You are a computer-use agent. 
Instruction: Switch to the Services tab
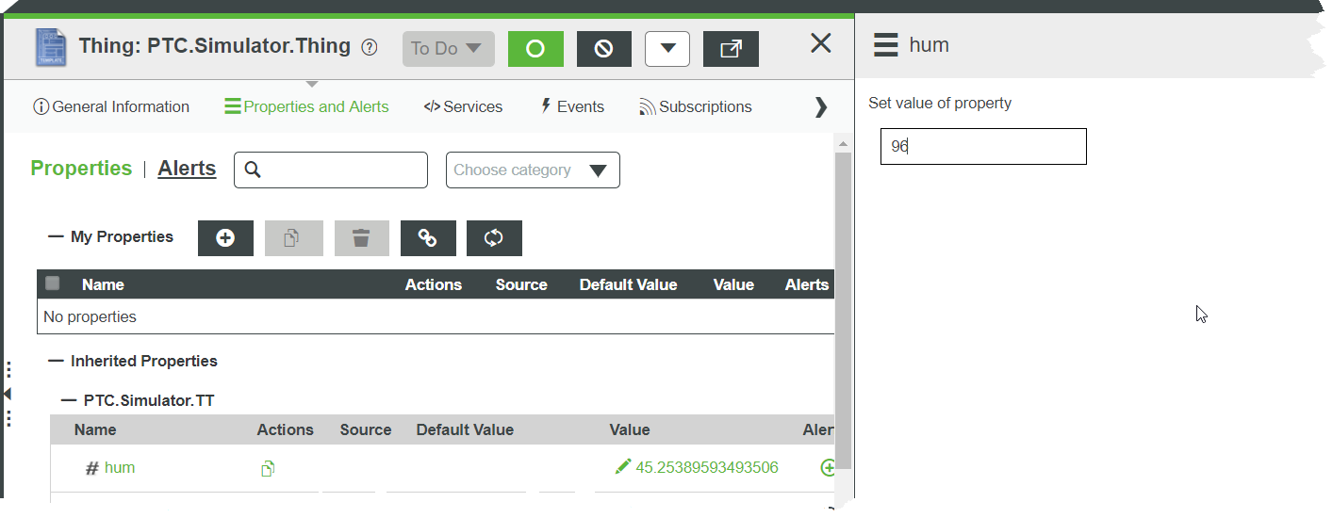click(x=463, y=106)
